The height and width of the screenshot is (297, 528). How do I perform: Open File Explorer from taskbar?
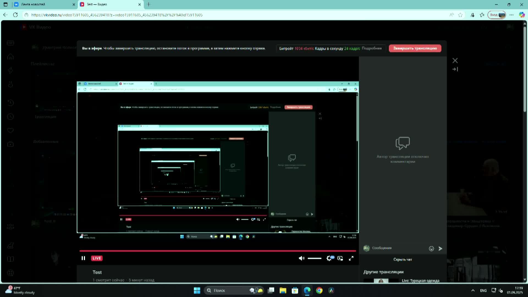pyautogui.click(x=283, y=290)
